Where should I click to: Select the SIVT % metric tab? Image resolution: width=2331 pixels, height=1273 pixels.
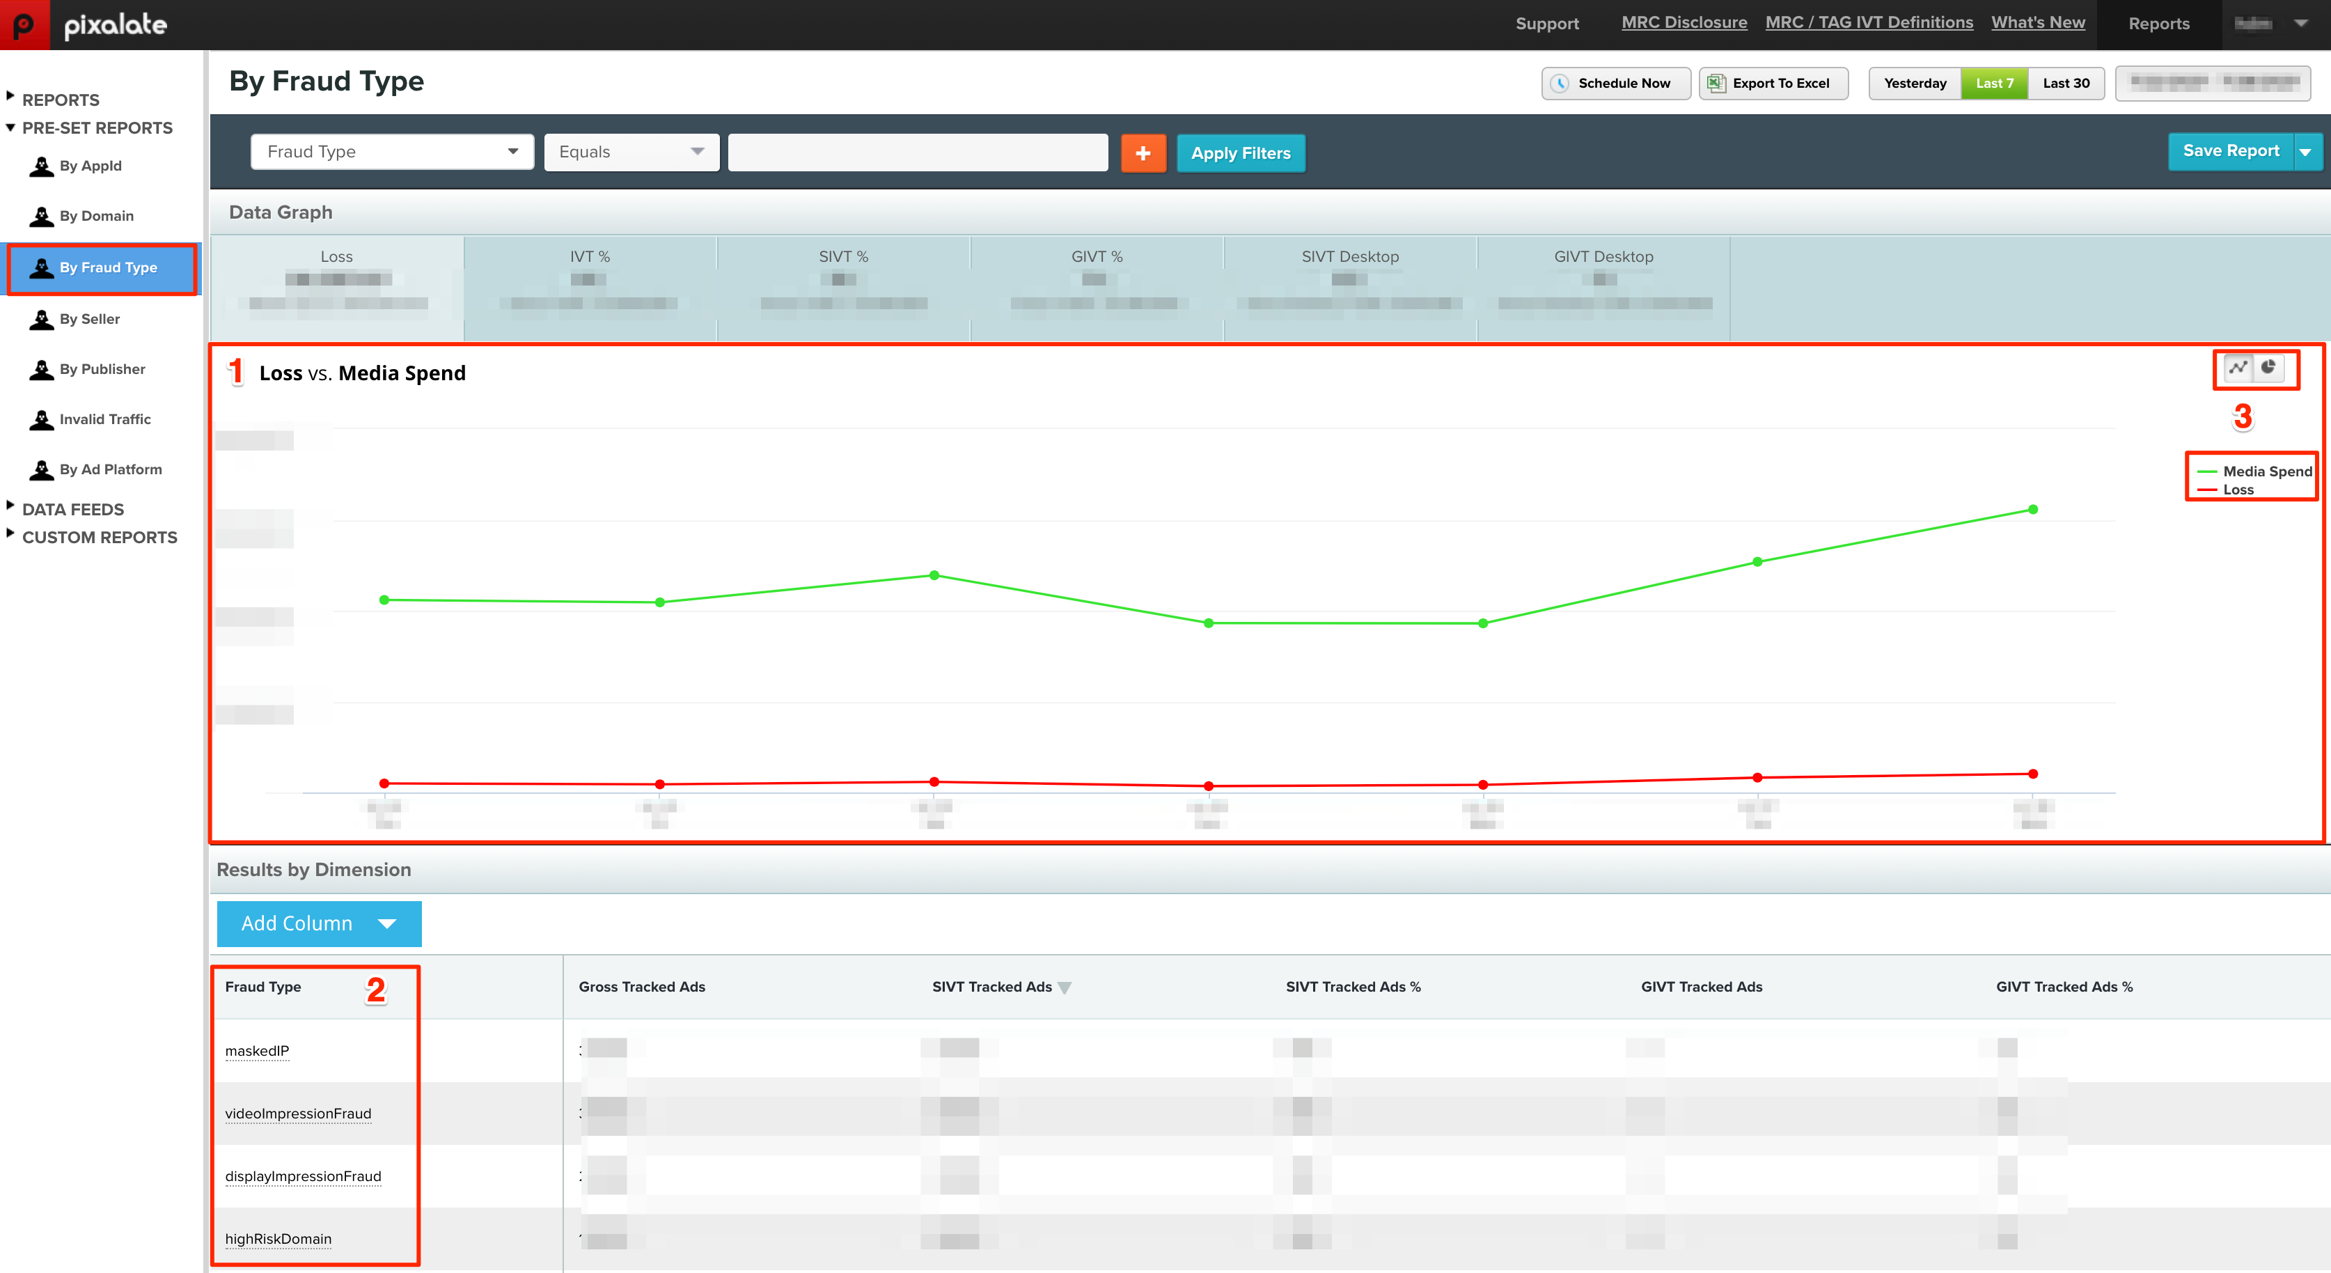point(843,289)
